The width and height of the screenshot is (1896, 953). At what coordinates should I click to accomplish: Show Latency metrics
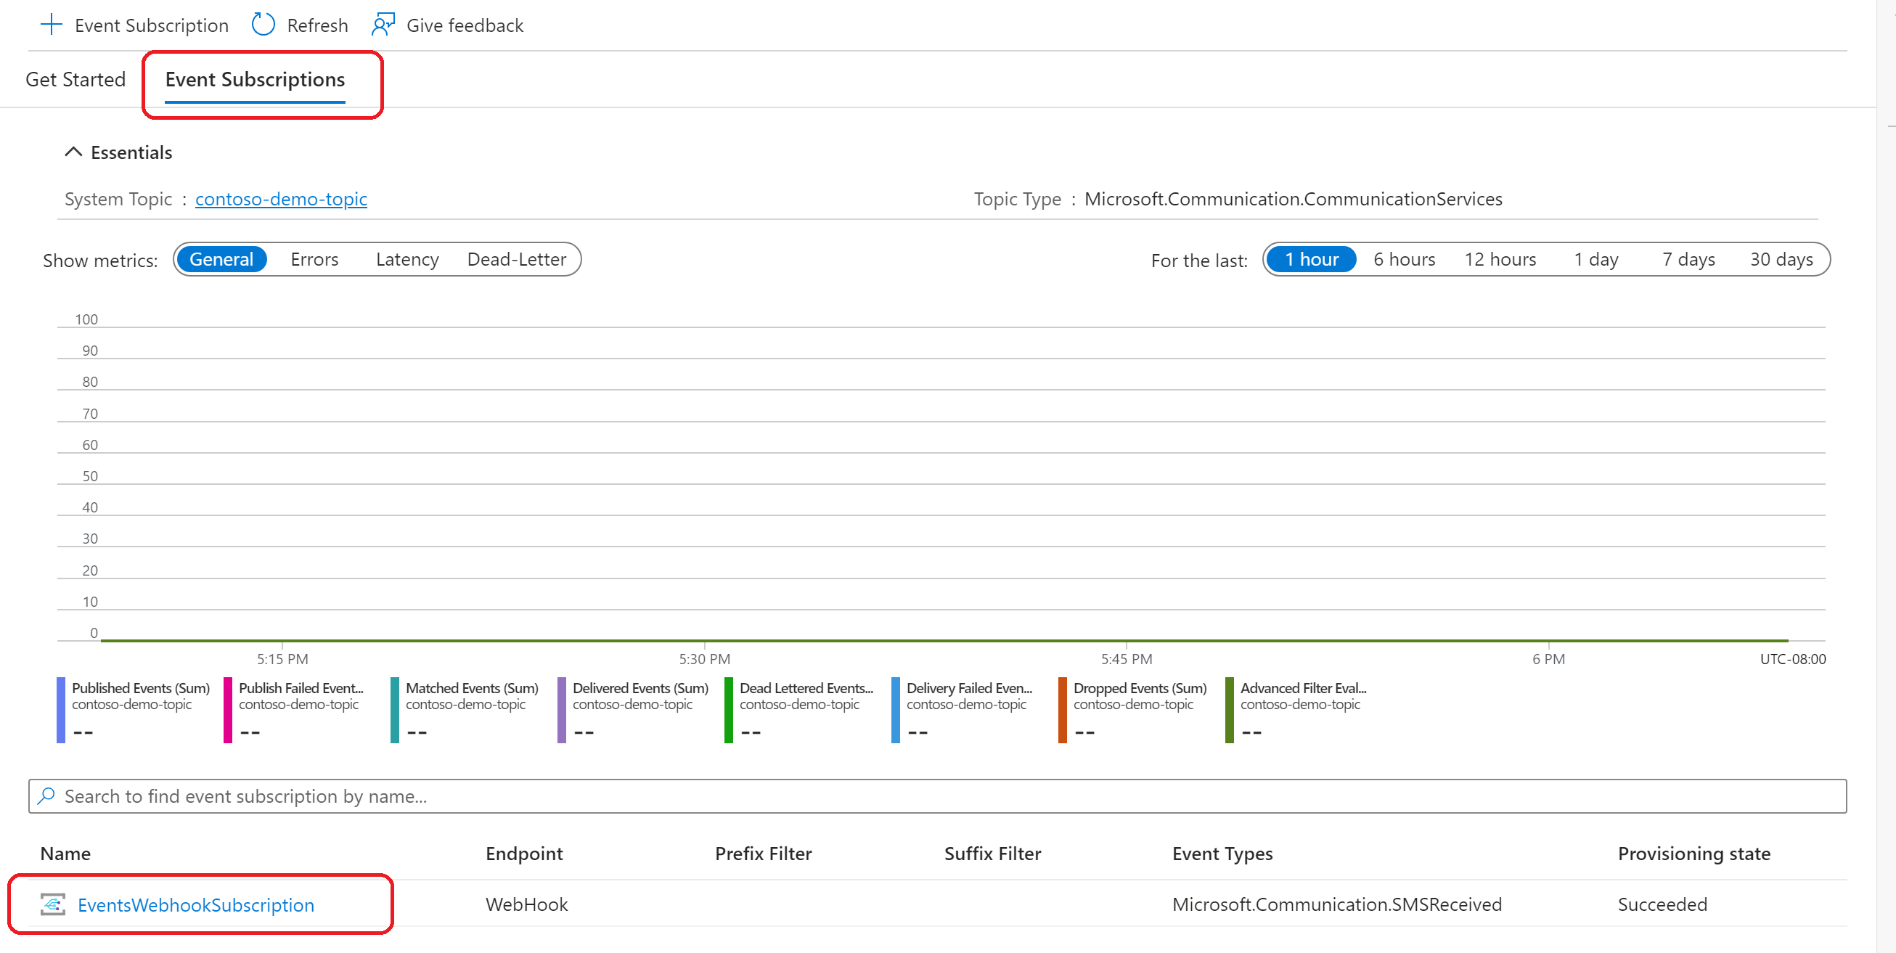(407, 260)
